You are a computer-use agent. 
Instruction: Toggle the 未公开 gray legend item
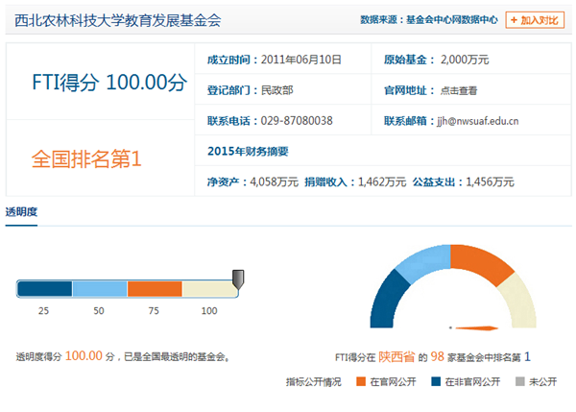[x=543, y=381]
